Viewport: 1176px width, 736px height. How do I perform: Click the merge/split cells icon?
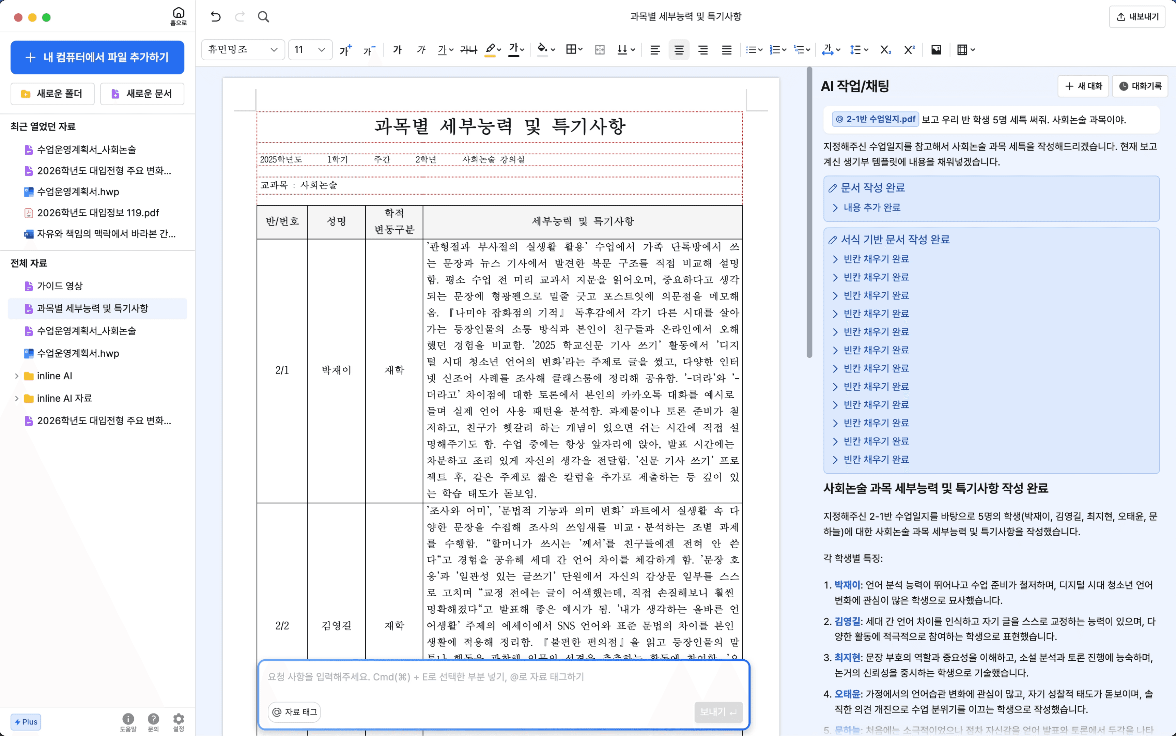600,50
